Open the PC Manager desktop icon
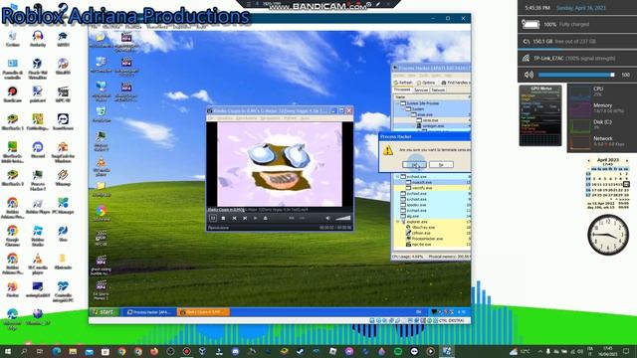This screenshot has height=358, width=637. point(63,206)
